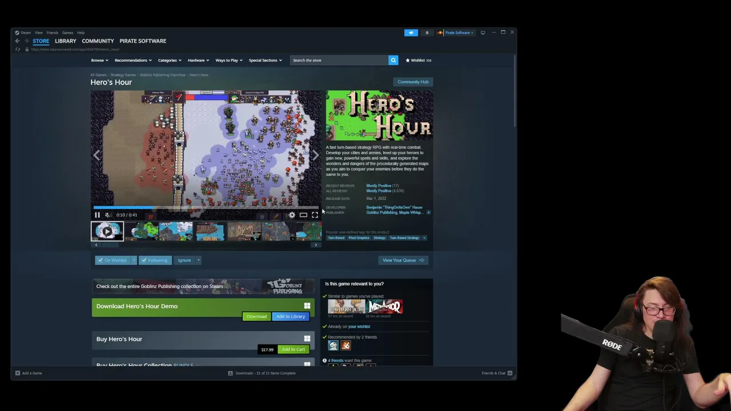This screenshot has width=731, height=411.
Task: Open the PIRATE SOFTWARE profile tab
Action: [143, 41]
